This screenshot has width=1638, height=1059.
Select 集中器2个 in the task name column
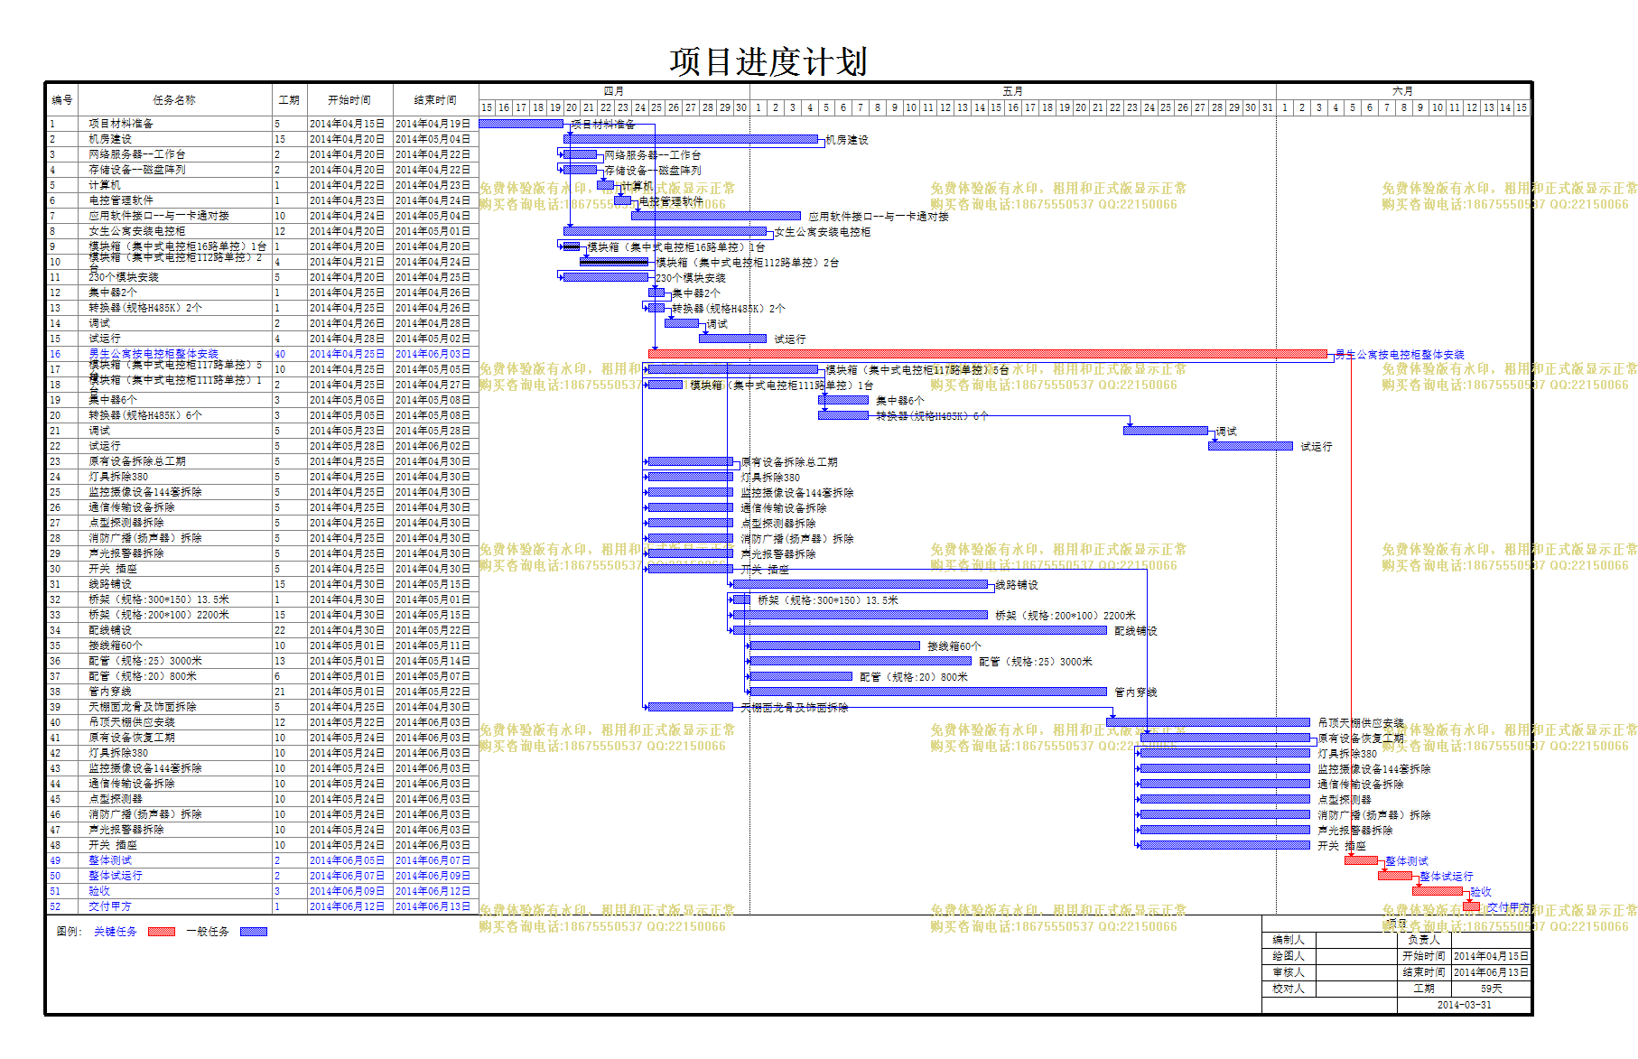113,293
